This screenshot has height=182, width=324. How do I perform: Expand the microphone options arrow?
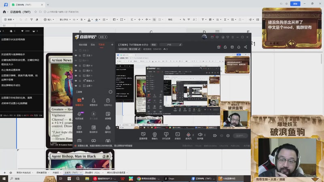[x=193, y=135]
